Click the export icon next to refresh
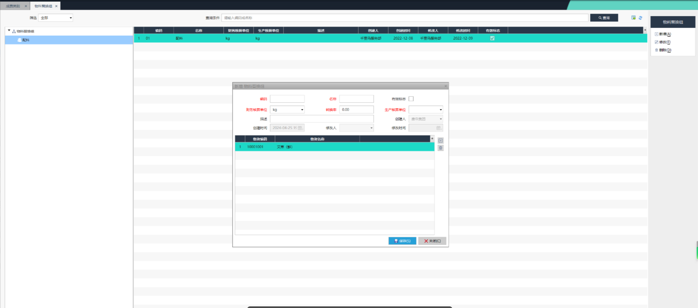698x308 pixels. pyautogui.click(x=633, y=18)
